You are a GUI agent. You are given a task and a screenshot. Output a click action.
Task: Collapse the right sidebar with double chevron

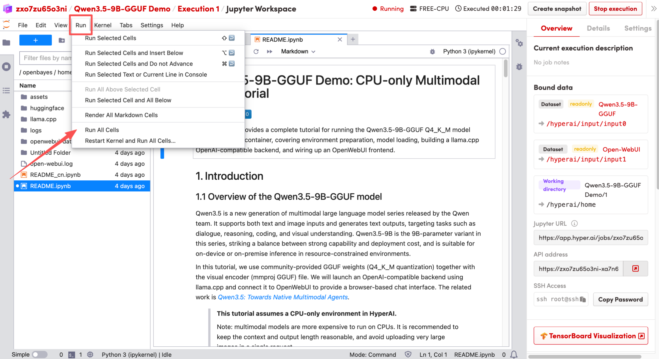pos(653,9)
